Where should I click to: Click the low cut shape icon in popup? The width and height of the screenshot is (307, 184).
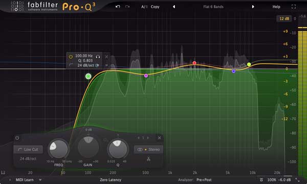coord(71,65)
